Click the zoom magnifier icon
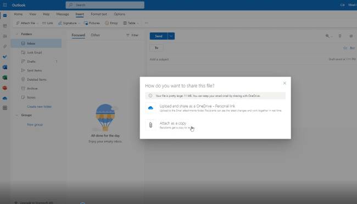This screenshot has width=357, height=204. (x=327, y=36)
